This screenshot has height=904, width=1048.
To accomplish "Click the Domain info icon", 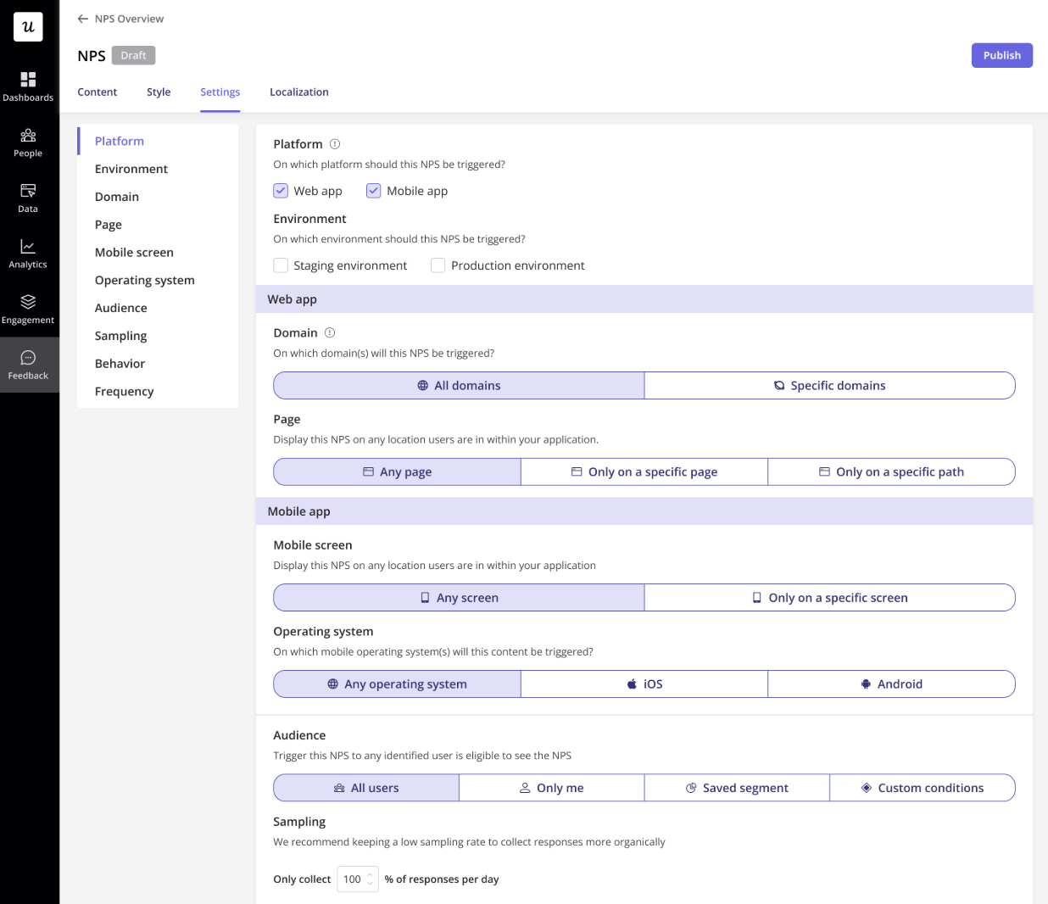I will click(330, 332).
